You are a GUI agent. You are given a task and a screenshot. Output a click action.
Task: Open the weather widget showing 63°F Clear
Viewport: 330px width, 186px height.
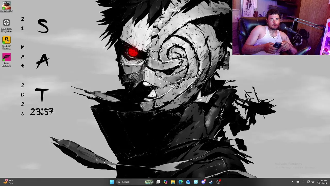[9, 182]
